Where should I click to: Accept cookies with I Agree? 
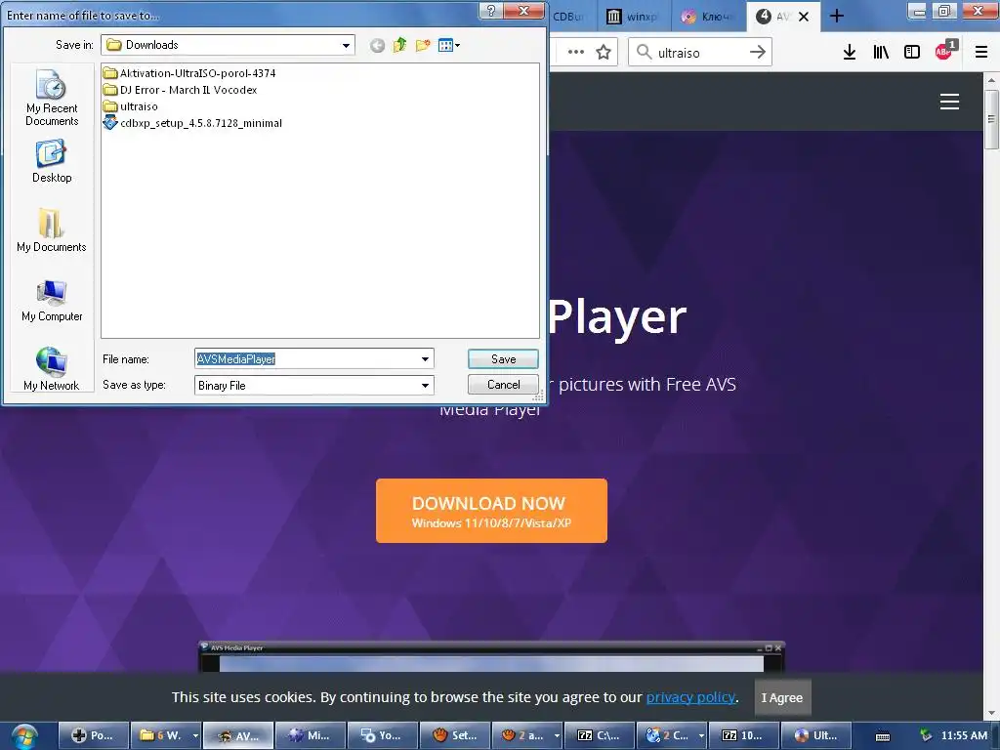pyautogui.click(x=782, y=697)
